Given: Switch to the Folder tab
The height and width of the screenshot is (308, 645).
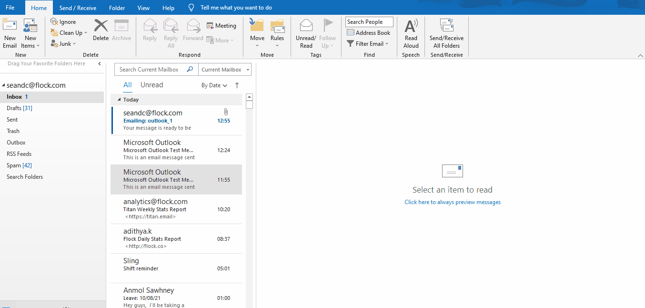Looking at the screenshot, I should tap(117, 8).
